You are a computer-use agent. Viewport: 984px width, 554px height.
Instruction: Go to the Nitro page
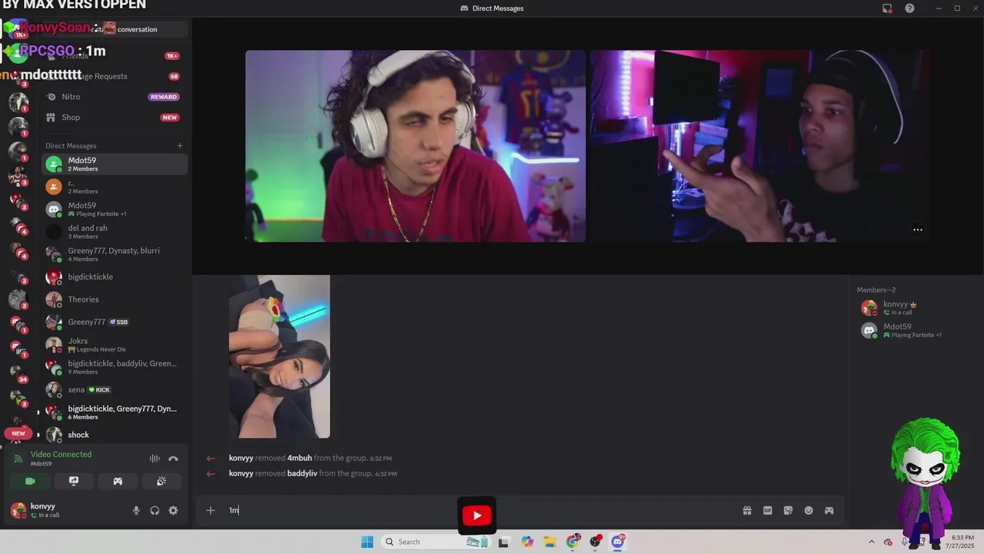click(115, 97)
